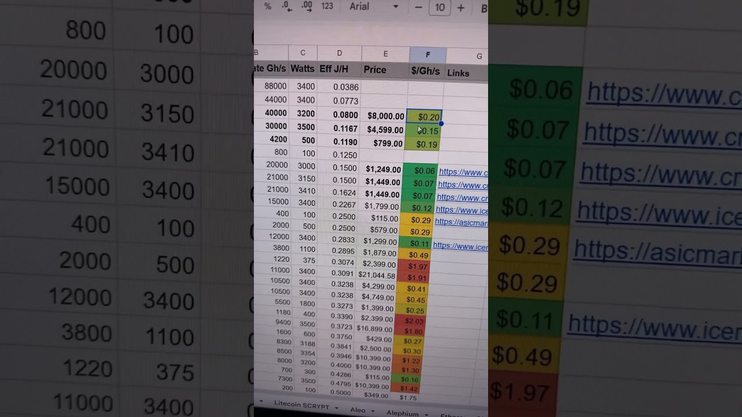Open link in the $0.12 row
742x417 pixels.
461,210
